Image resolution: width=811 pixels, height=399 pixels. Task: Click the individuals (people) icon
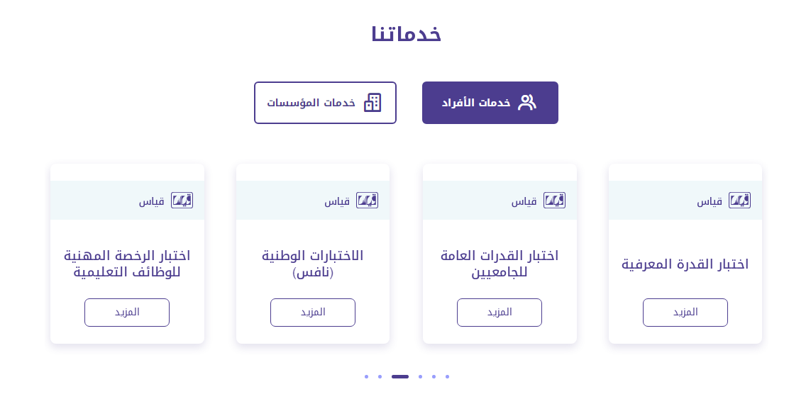click(526, 103)
